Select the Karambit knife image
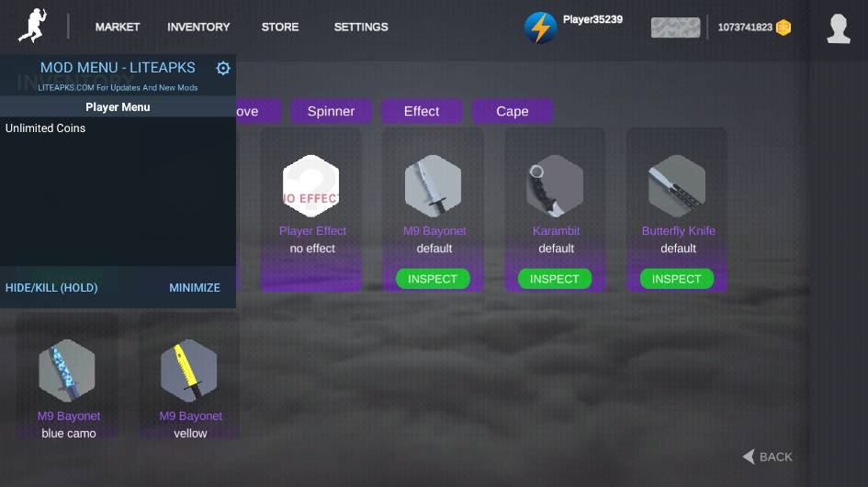868x487 pixels. (555, 186)
